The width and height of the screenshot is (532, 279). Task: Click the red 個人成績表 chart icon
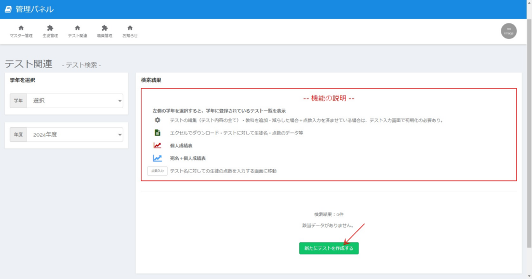pos(157,145)
